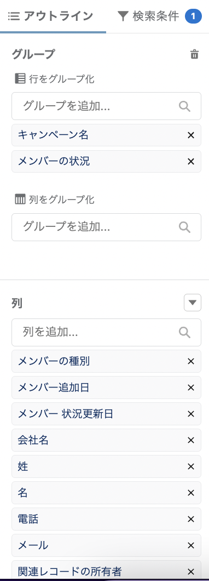Remove the 電話 column

point(191,519)
